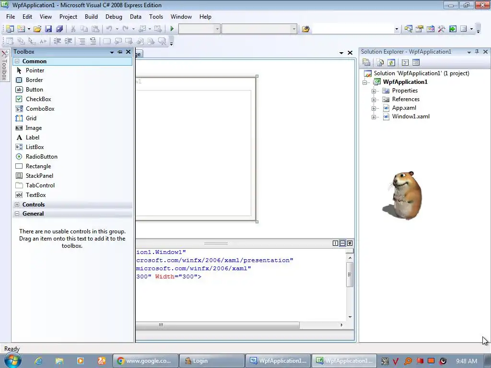Expand the Window1.xaml tree node

(x=374, y=117)
